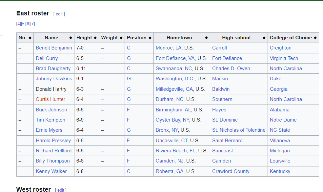Open St. Nicholas of Tolentine link
The width and height of the screenshot is (323, 192).
[239, 130]
